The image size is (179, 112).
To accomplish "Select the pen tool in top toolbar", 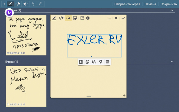I will tap(10, 4).
